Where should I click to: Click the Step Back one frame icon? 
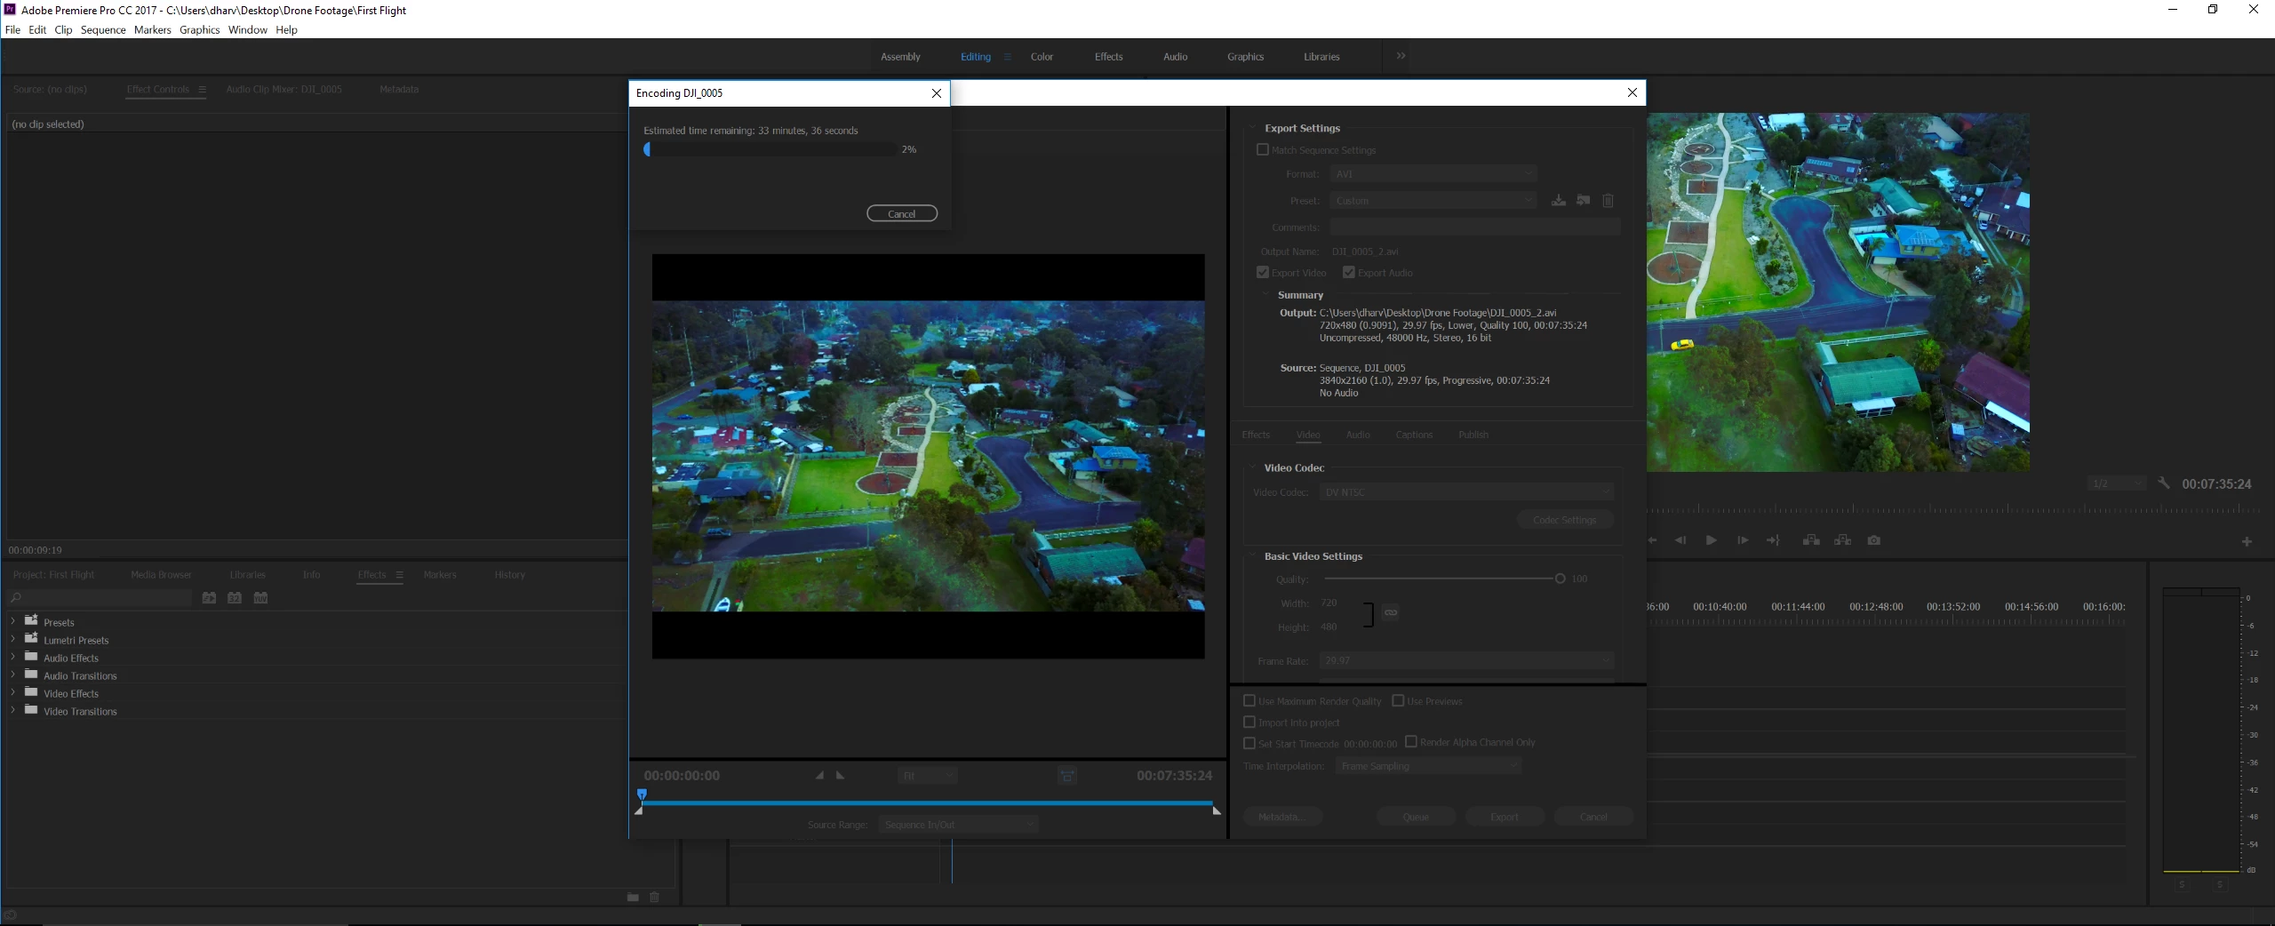(x=1680, y=540)
